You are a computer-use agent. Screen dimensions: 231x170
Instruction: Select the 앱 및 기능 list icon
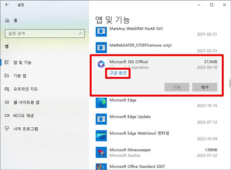click(7, 62)
